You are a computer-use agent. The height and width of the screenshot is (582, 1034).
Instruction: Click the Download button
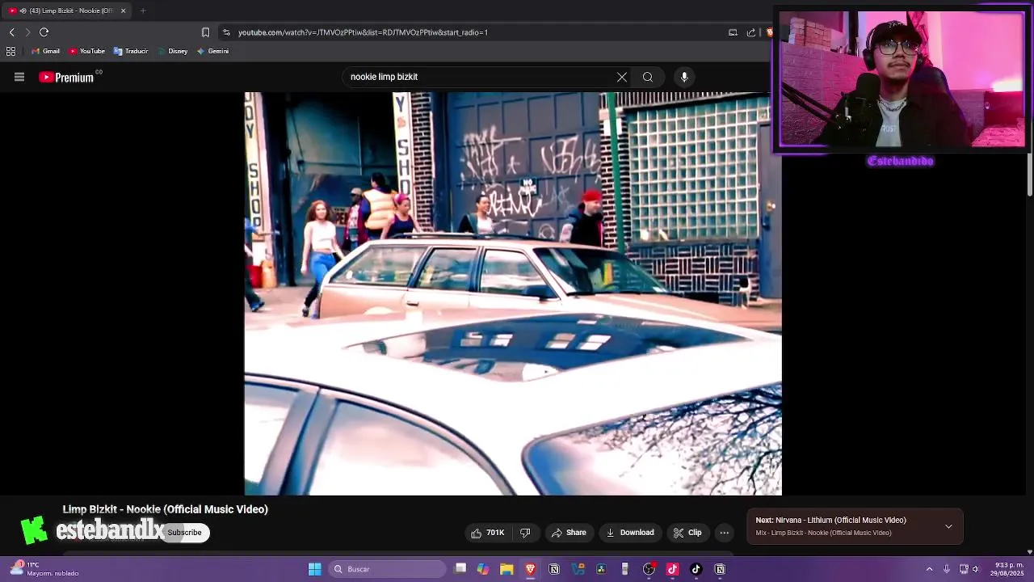coord(630,533)
